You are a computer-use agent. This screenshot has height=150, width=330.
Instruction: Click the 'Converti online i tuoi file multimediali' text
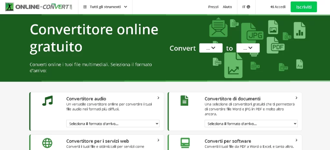91,67
